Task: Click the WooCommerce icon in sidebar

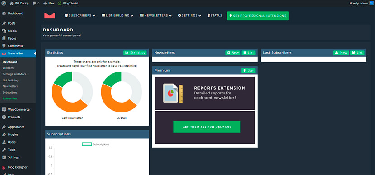Action: click(x=4, y=109)
